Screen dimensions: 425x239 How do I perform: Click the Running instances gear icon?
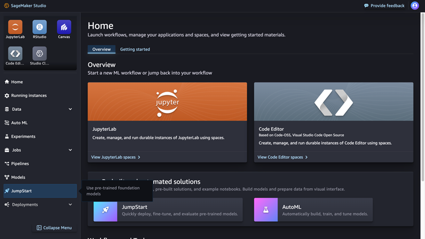[x=7, y=95]
